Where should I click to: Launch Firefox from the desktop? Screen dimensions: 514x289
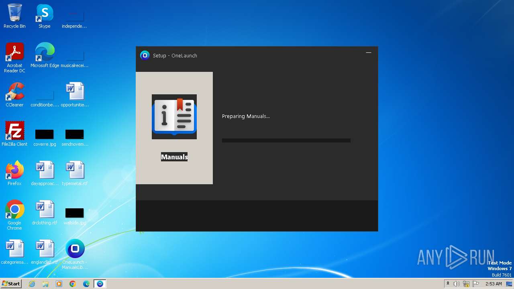(x=14, y=173)
